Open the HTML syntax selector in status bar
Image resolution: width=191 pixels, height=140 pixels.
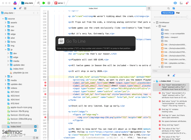131,138
